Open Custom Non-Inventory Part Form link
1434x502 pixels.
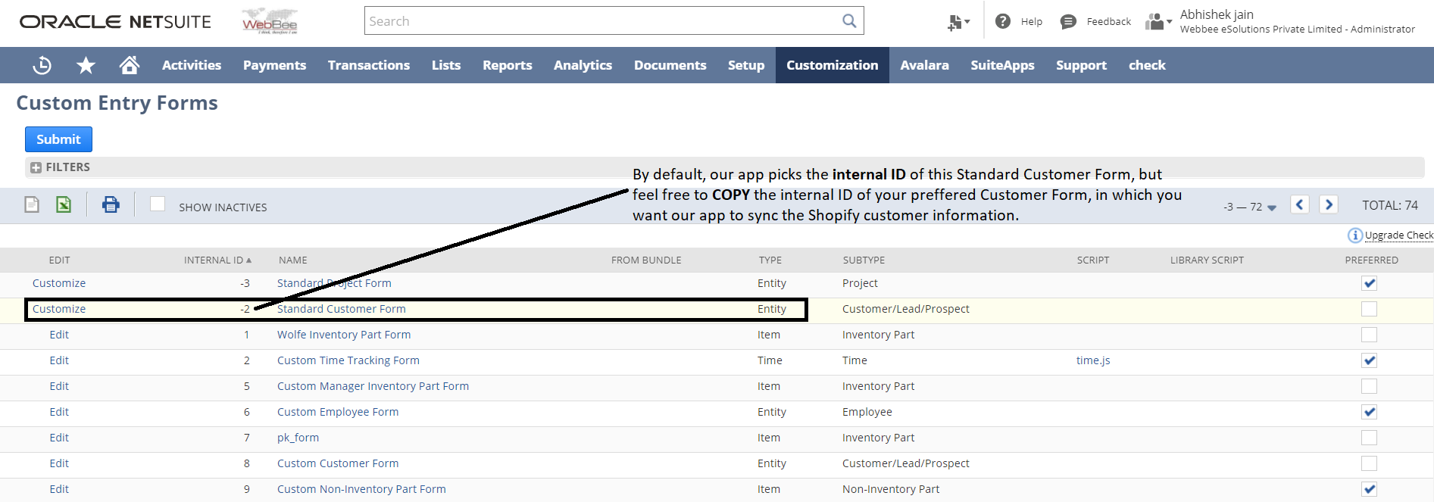(361, 489)
